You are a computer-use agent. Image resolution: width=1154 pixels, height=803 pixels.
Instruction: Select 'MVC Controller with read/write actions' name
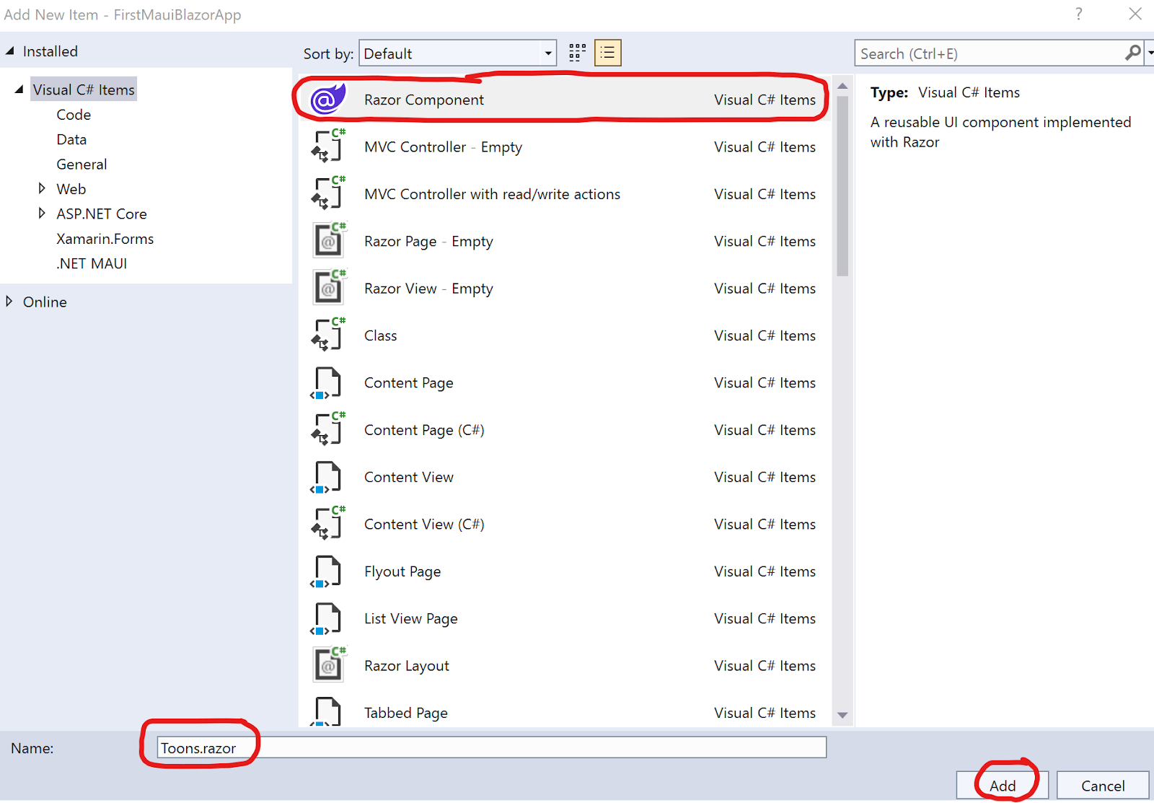[492, 194]
